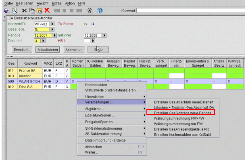Click the red X delete icon
The width and height of the screenshot is (246, 160).
[47, 11]
